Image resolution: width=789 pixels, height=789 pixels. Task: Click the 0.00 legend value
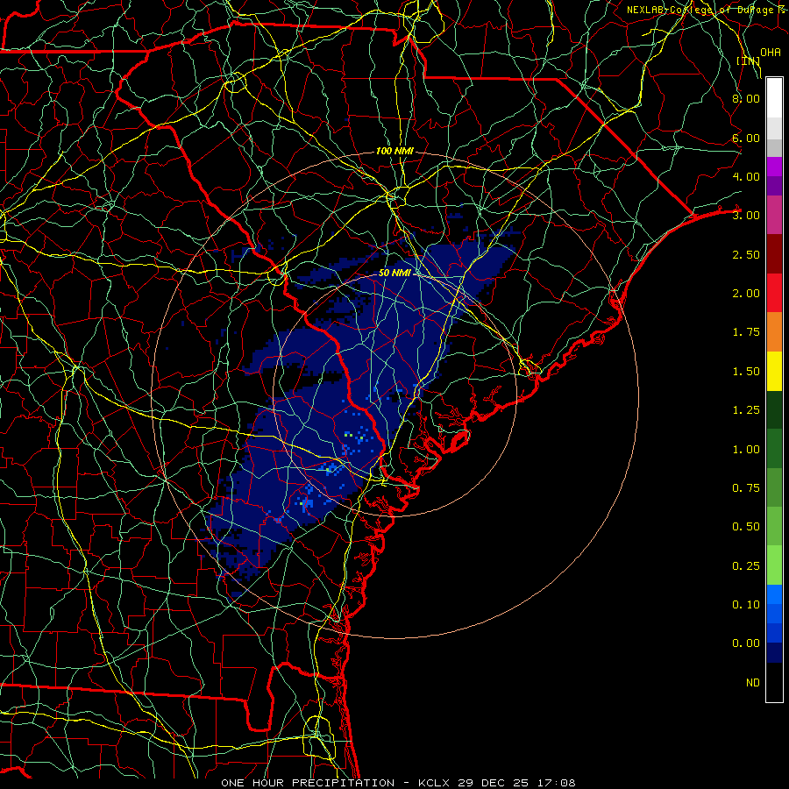[746, 643]
